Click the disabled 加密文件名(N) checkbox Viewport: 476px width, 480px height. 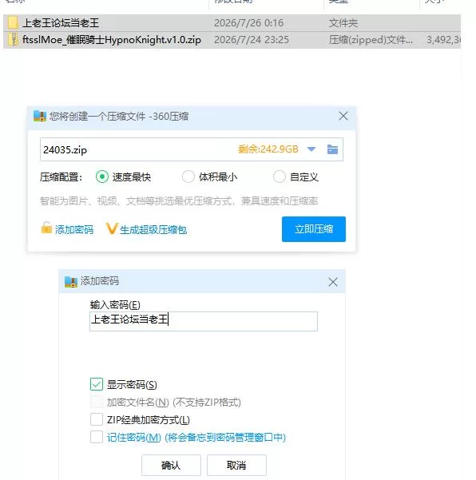click(x=97, y=402)
